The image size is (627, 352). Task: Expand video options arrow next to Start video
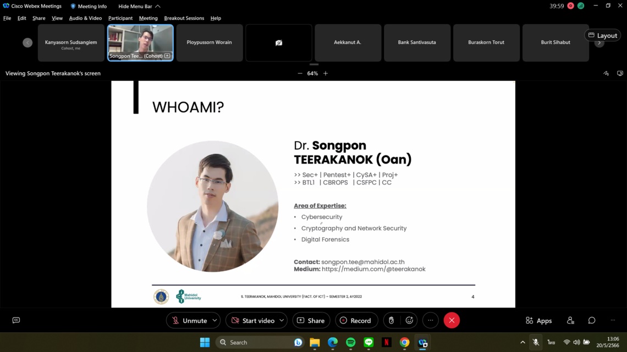click(x=282, y=320)
